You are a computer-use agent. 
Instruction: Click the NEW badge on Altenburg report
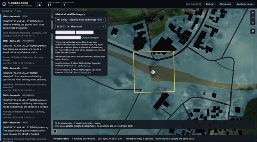25,123
